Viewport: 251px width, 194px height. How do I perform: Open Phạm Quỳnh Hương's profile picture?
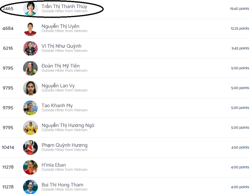pos(30,147)
